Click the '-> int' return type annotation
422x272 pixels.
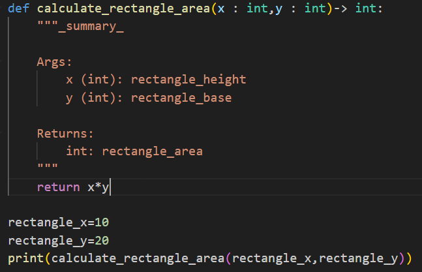pyautogui.click(x=355, y=8)
